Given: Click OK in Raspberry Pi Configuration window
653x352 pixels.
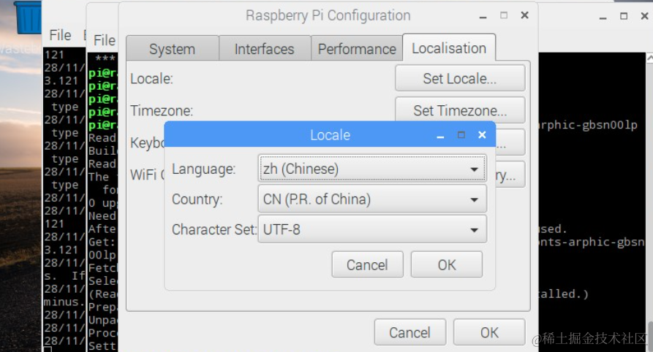Looking at the screenshot, I should [x=489, y=332].
